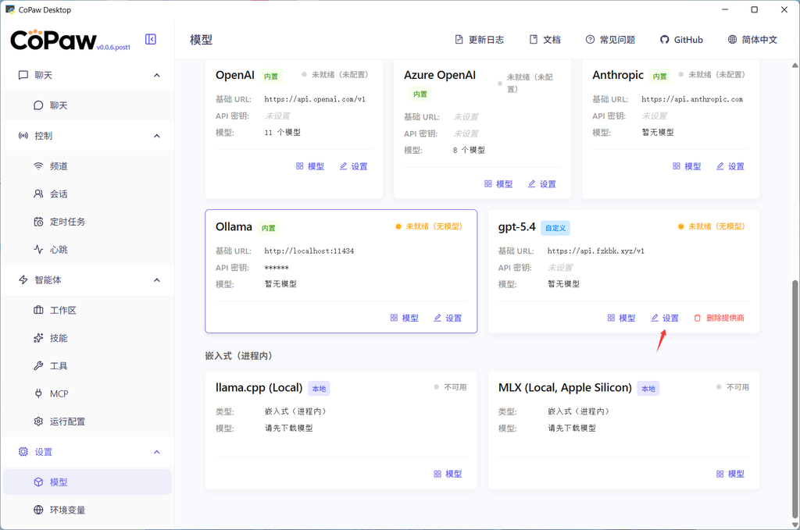Open 模型 on MLX Apple Silicon card
The height and width of the screenshot is (530, 800).
click(730, 474)
